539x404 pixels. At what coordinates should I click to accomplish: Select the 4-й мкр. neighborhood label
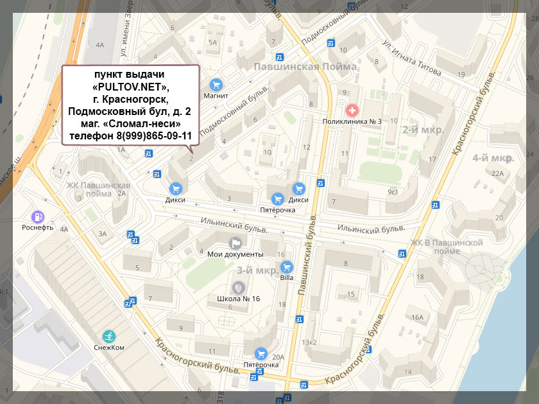point(493,157)
